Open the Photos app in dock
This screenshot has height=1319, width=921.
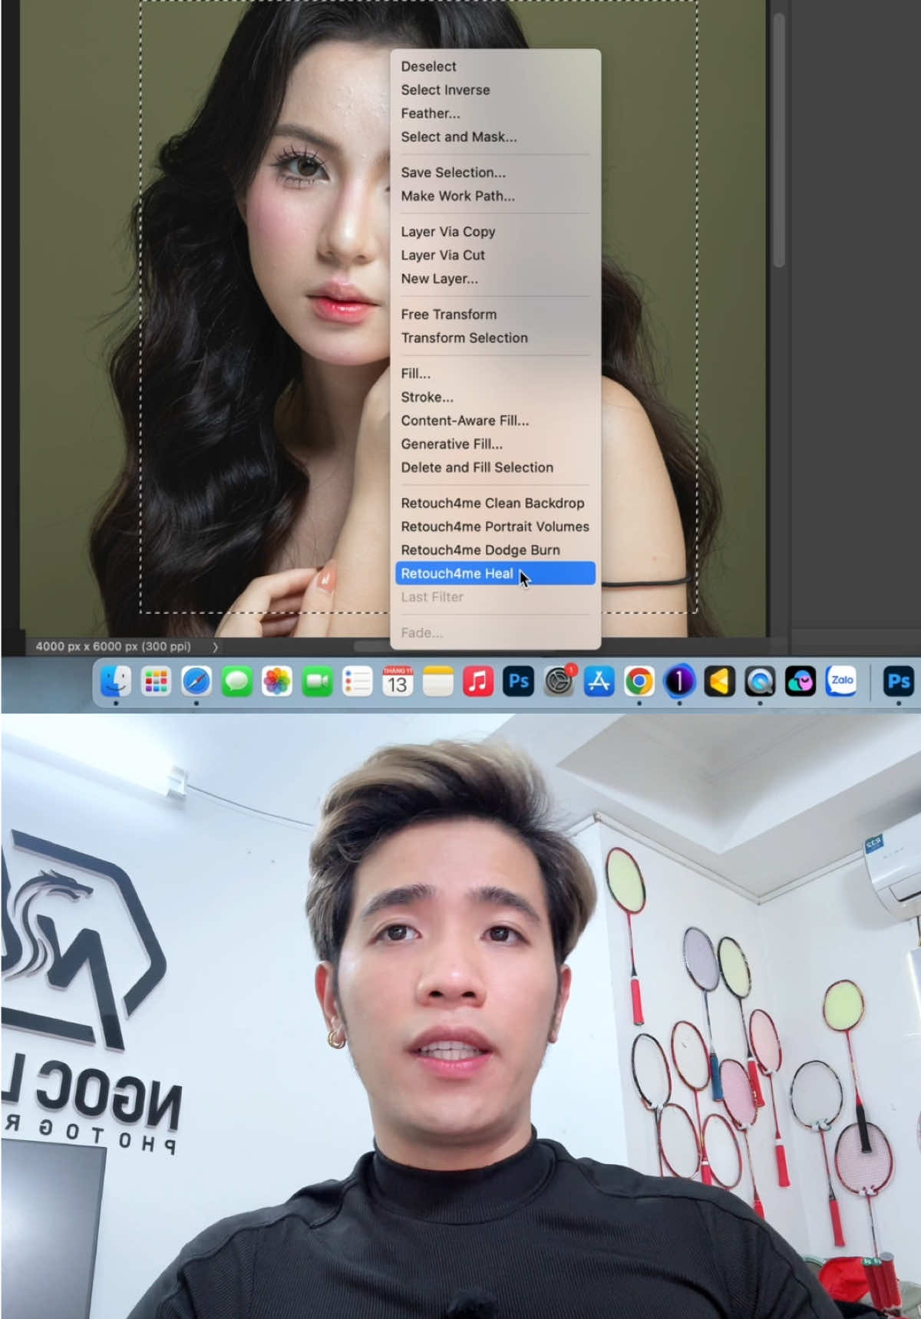click(277, 681)
